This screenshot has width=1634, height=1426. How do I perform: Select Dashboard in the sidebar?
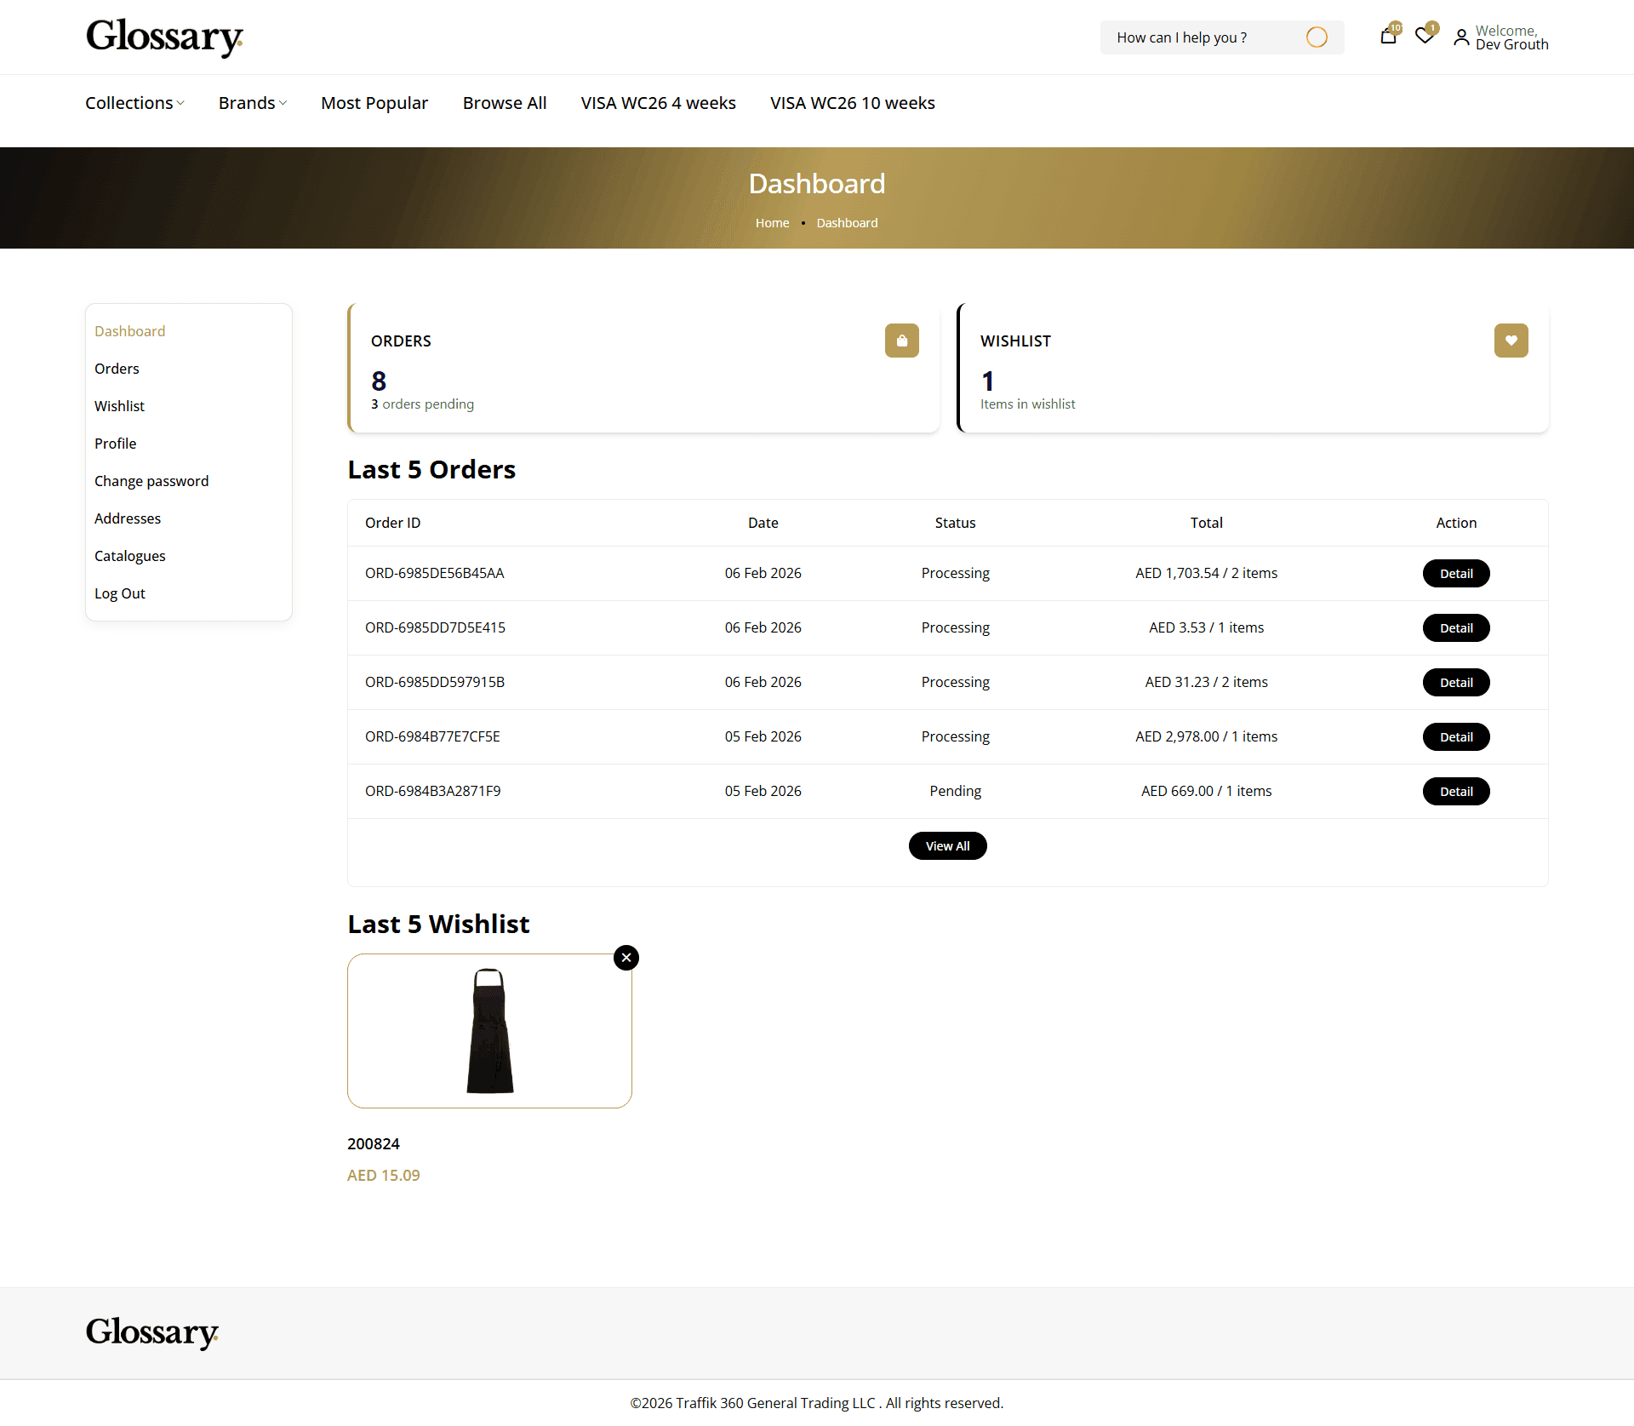tap(130, 331)
